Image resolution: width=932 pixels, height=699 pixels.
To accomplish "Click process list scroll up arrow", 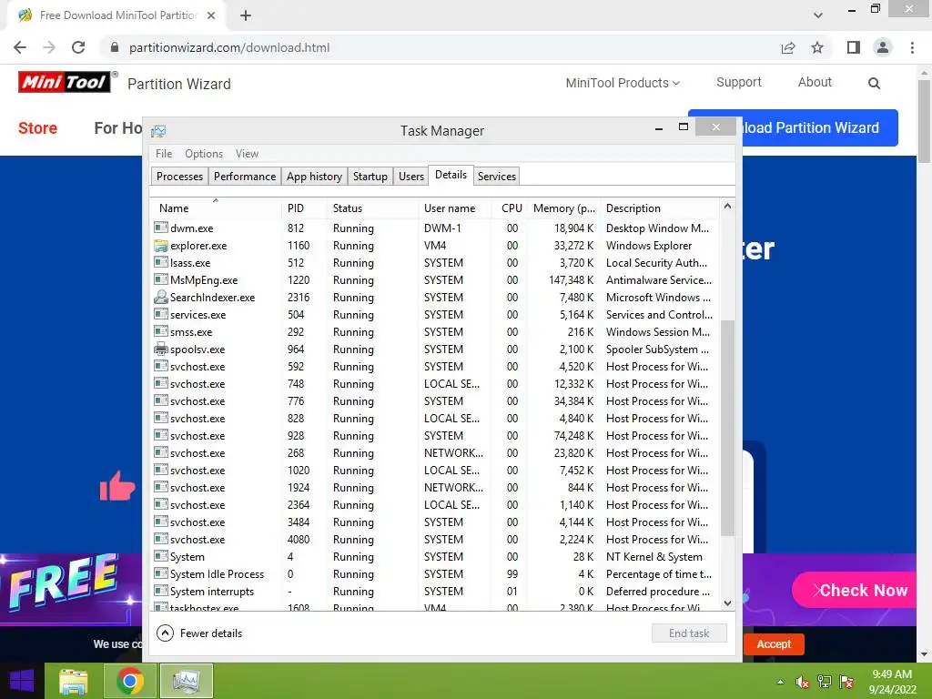I will (x=727, y=207).
